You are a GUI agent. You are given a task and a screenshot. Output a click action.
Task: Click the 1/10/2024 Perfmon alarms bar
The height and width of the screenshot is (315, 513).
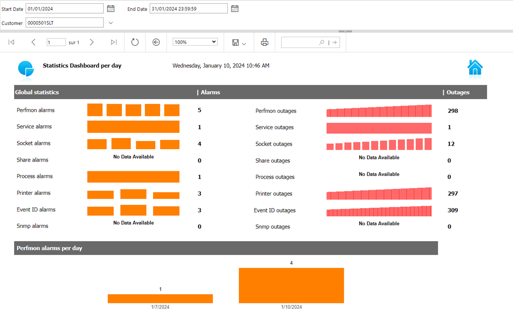click(291, 286)
